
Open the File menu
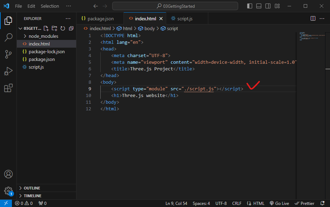coord(19,6)
